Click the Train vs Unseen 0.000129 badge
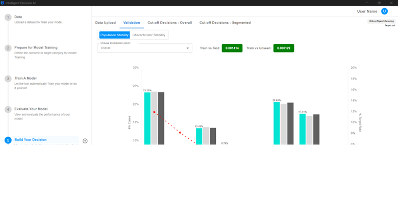Viewport: 398px width, 224px height. coord(284,48)
